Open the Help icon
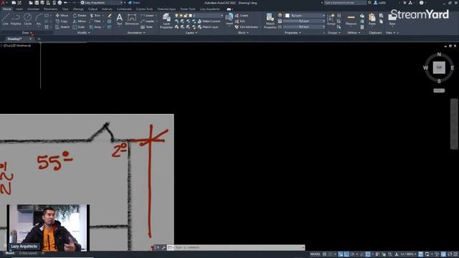459x258 pixels. tap(421, 3)
